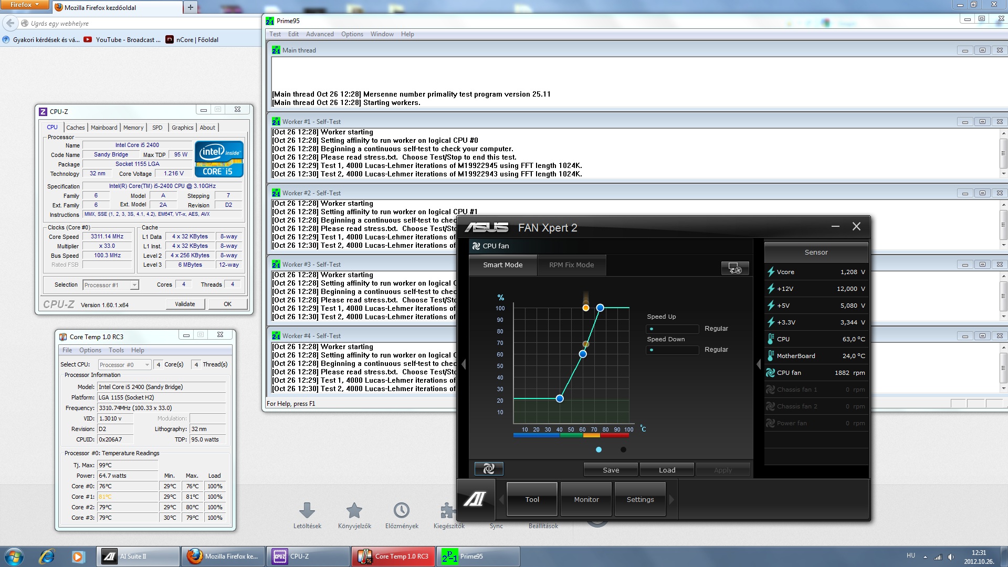Click the Letöltések download arrow icon
Screen dimensions: 1008x567
(x=307, y=510)
